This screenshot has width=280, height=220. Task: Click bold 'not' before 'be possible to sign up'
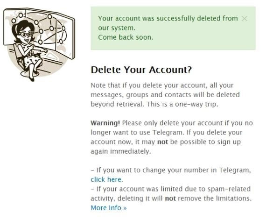coord(162,142)
